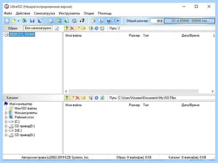This screenshot has height=163, width=218.
Task: Open the dropdown arrow beside the Open icon
Action: (19, 21)
